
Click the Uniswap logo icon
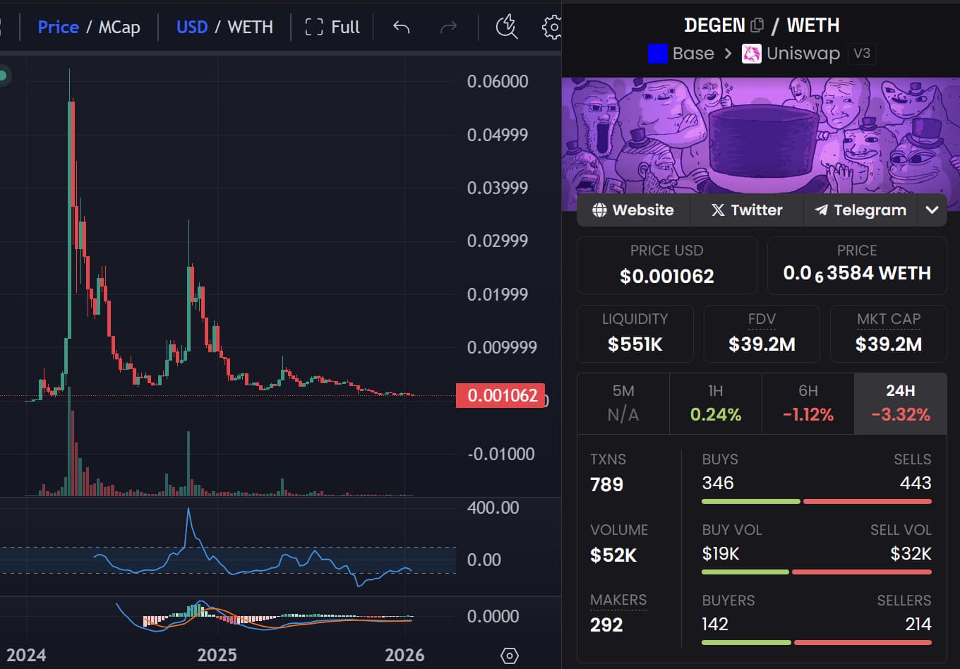[x=751, y=54]
